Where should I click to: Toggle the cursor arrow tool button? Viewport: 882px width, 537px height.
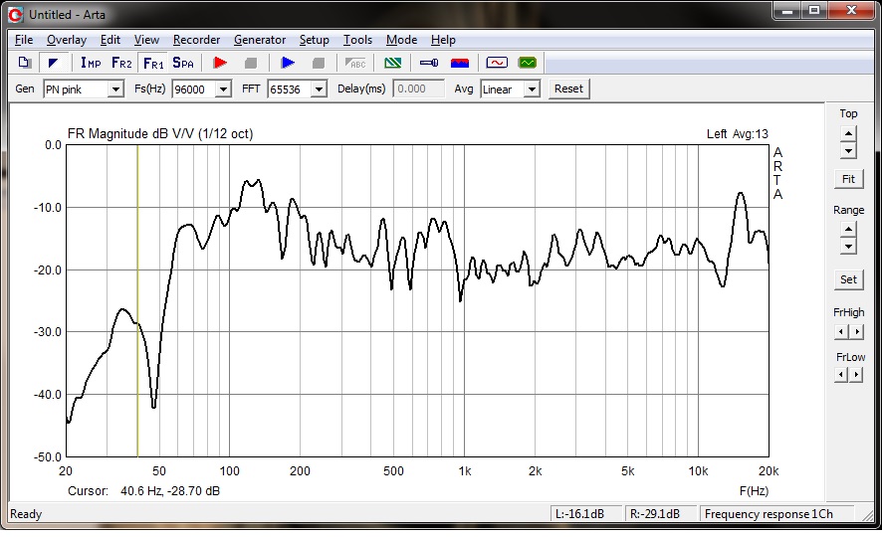pyautogui.click(x=54, y=63)
